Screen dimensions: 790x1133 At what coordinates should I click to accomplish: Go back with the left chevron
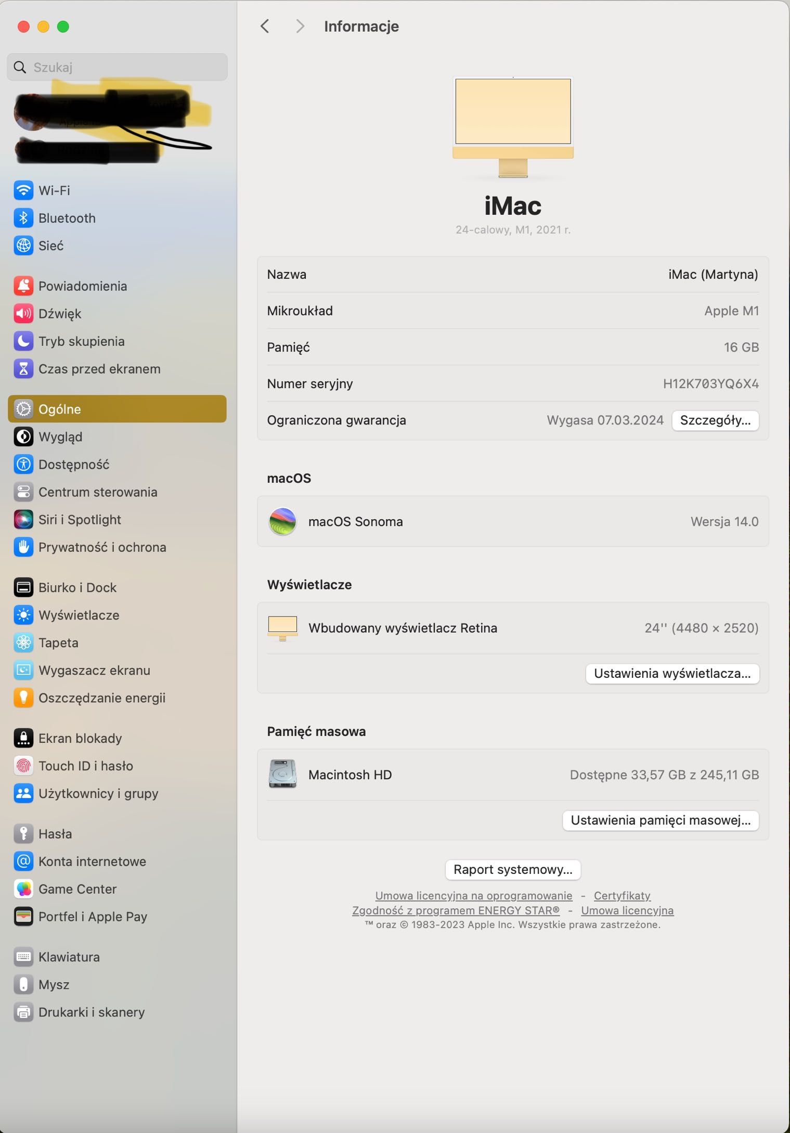(265, 26)
